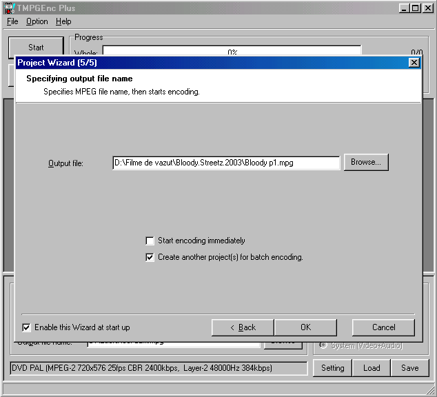
Task: Browse for the output file location
Action: pos(366,162)
